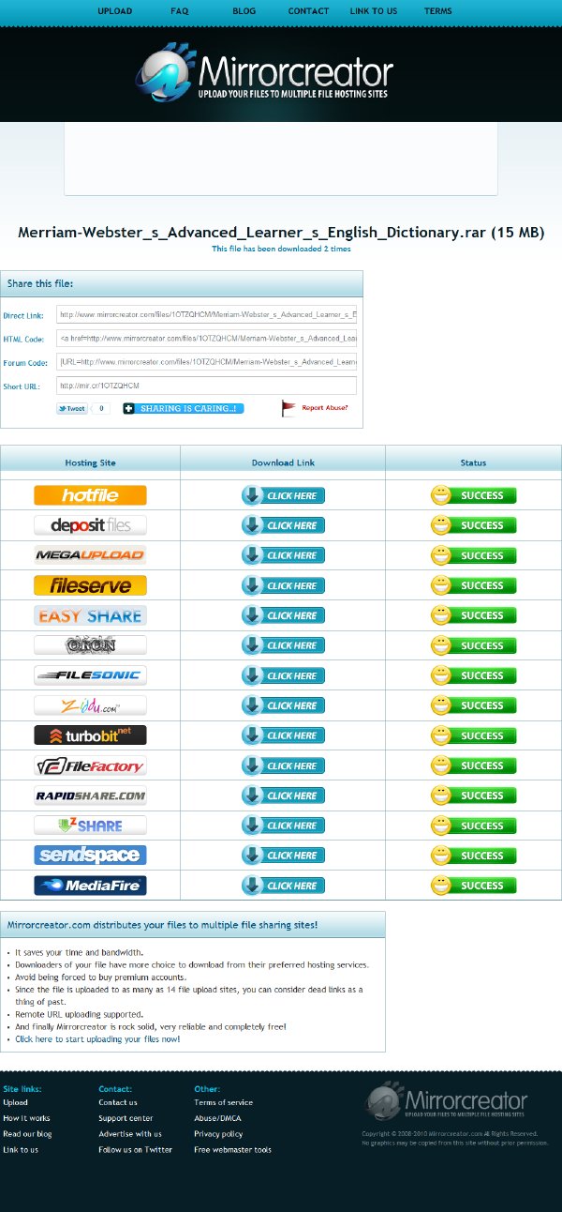Click MediaFire's SUCCESS status badge
This screenshot has width=562, height=1212.
(x=474, y=886)
